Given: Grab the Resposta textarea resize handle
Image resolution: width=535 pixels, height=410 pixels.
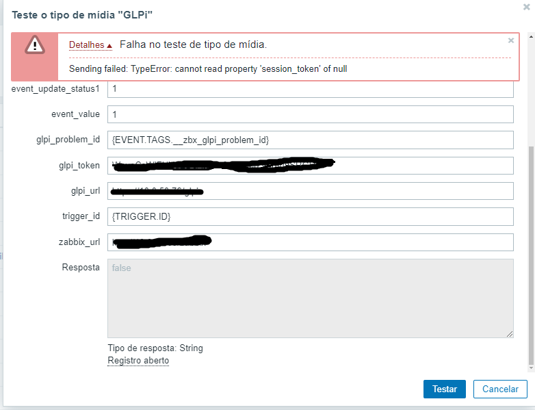Looking at the screenshot, I should click(x=510, y=334).
